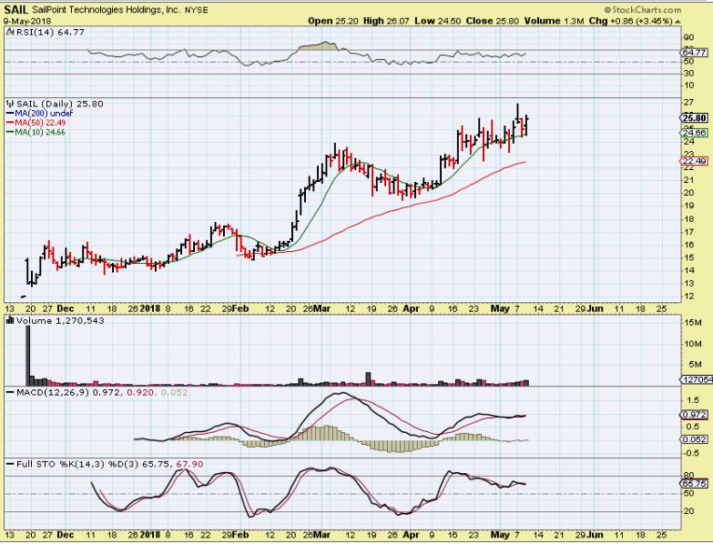Click the green 24.66 tag on the price axis
713x544 pixels.
click(695, 133)
